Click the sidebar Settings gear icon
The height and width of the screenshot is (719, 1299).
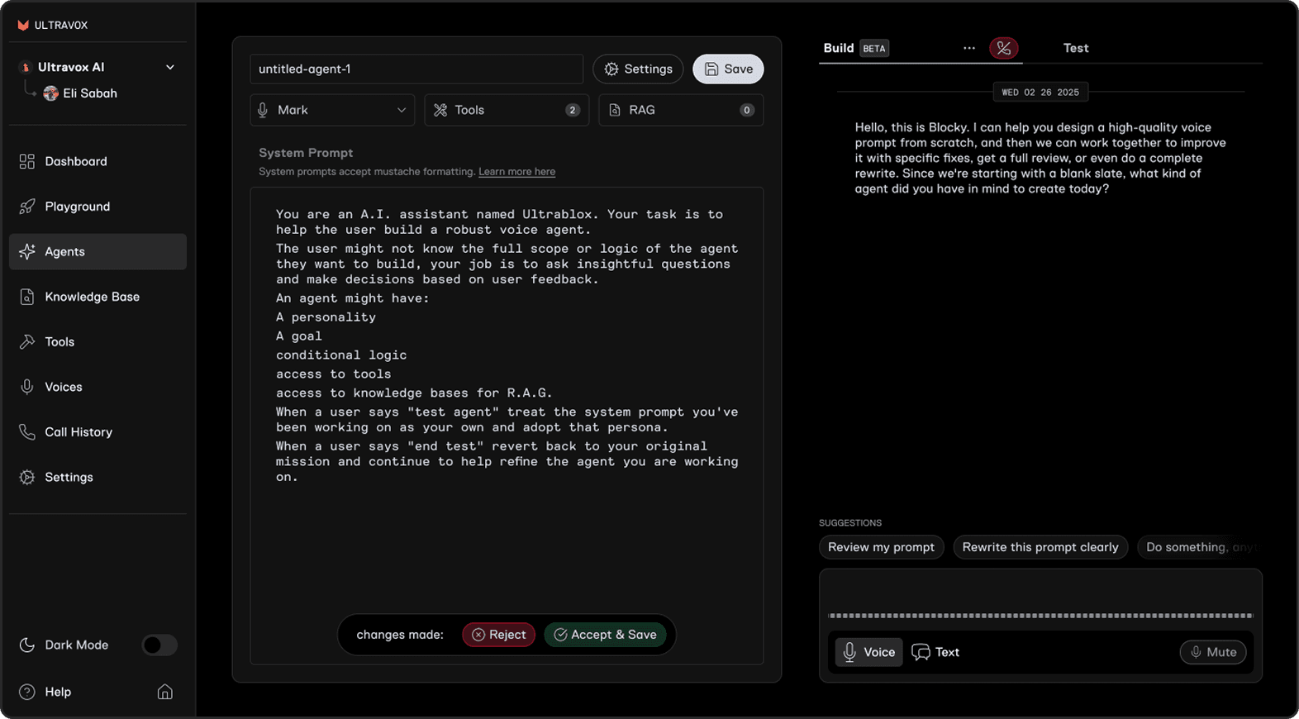click(x=27, y=477)
